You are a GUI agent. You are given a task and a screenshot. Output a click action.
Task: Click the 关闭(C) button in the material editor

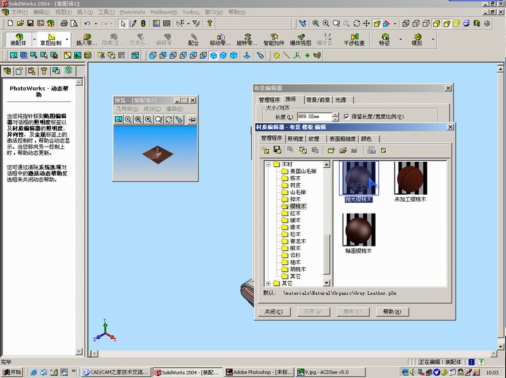pyautogui.click(x=274, y=312)
